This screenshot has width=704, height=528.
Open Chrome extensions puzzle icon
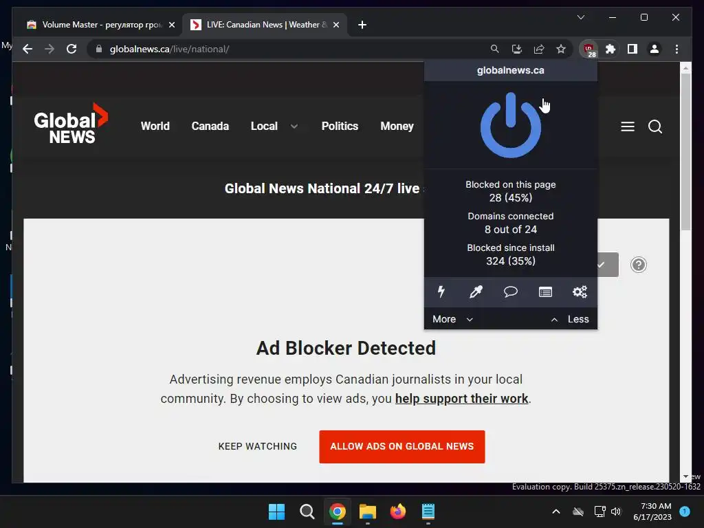click(x=610, y=49)
